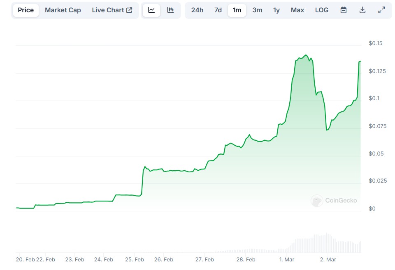This screenshot has height=270, width=395.
Task: Show the Max time range
Action: click(x=297, y=10)
